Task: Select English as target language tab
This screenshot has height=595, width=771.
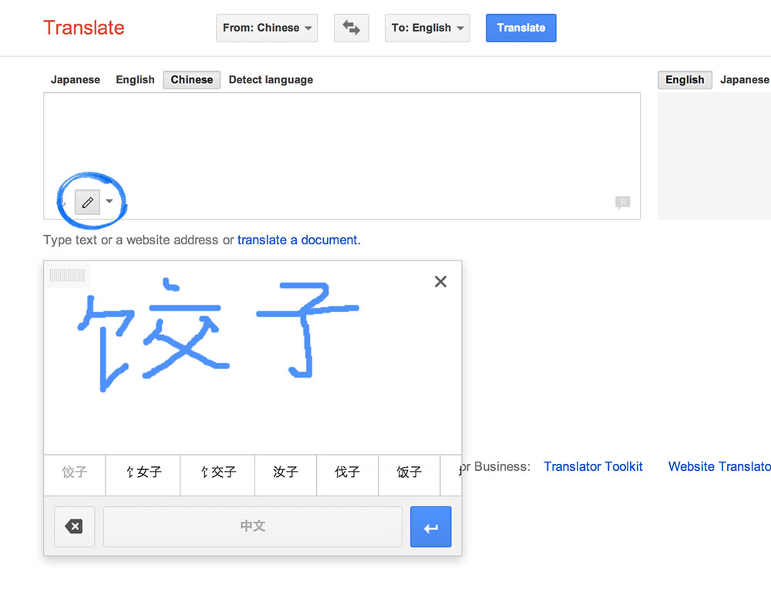Action: [685, 79]
